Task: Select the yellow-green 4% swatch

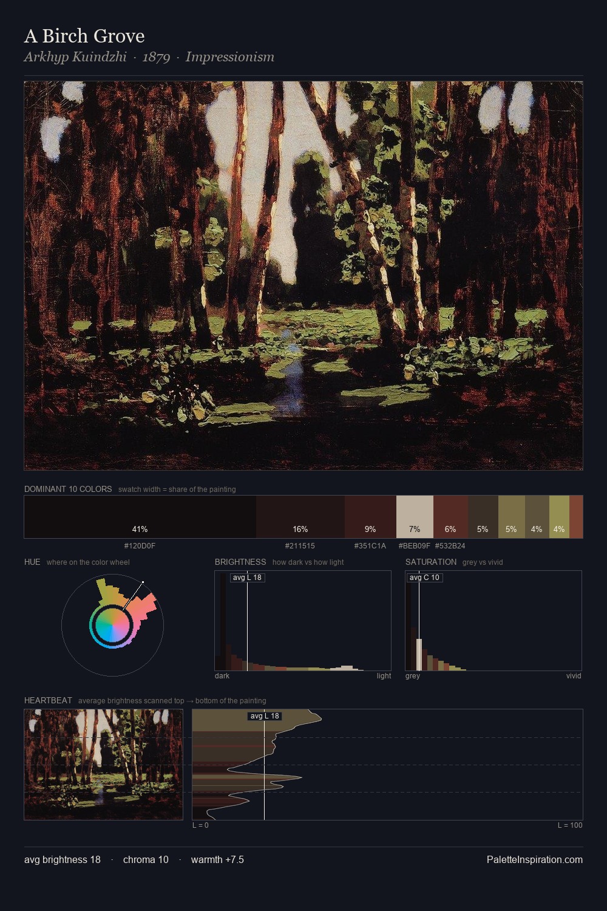Action: (559, 517)
